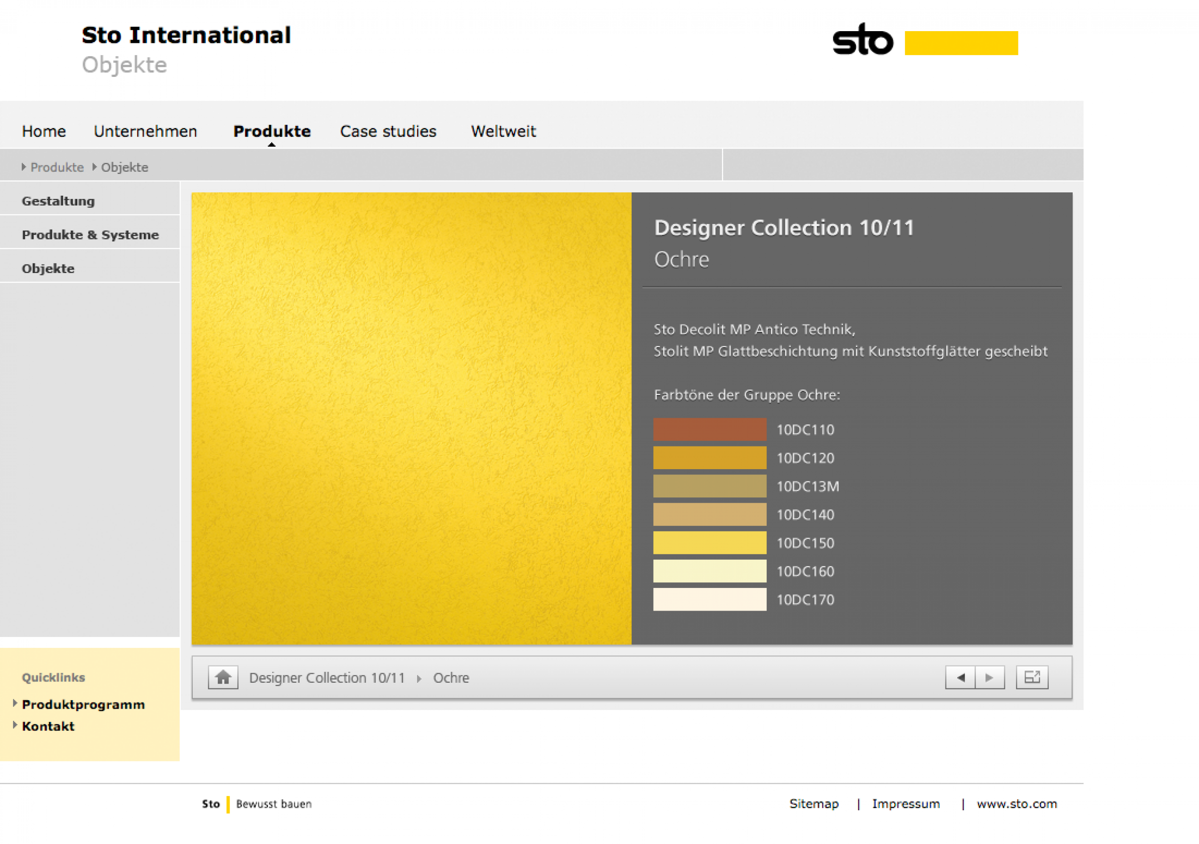Viewport: 1199px width, 844px height.
Task: Select the 10DC110 color swatch
Action: pyautogui.click(x=709, y=430)
